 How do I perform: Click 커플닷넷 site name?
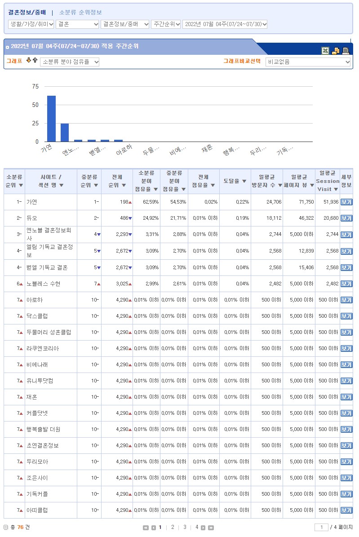click(37, 413)
